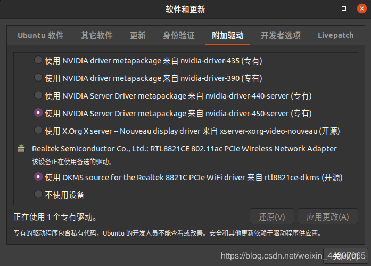
Task: Open the 身份验证 tab
Action: click(x=179, y=36)
